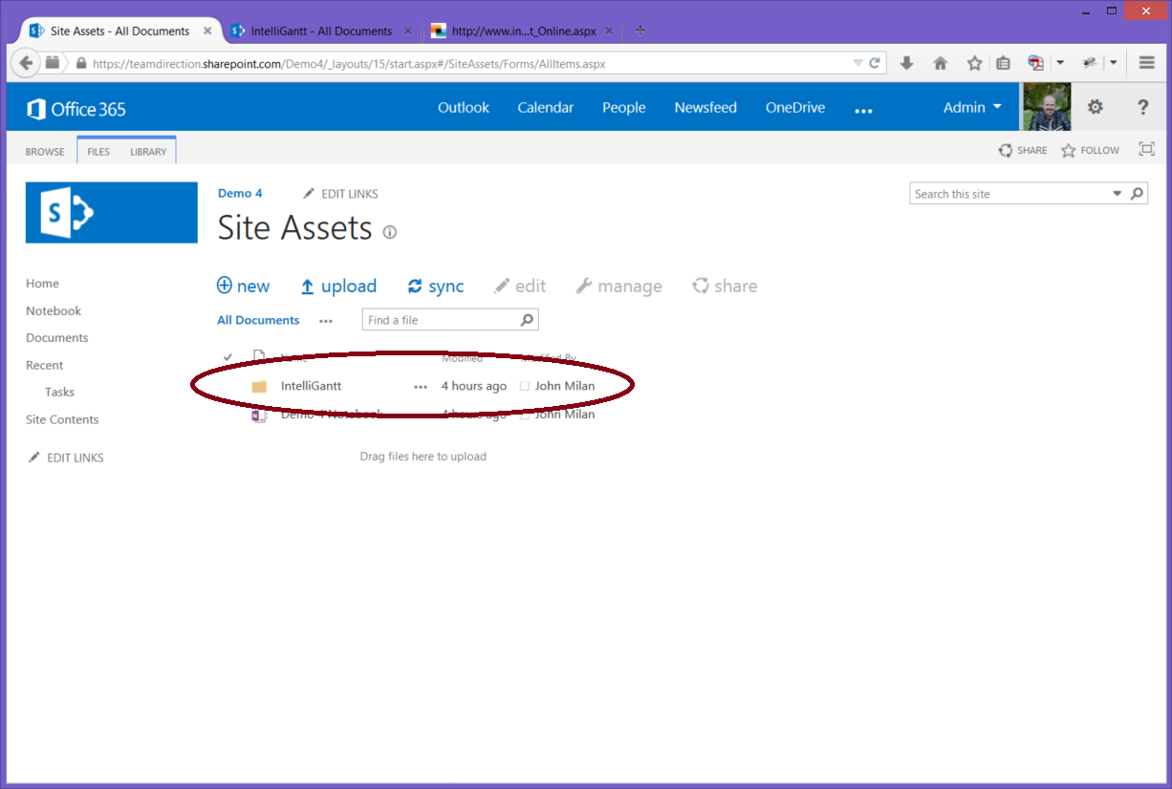Expand the Admin account dropdown
1172x789 pixels.
tap(972, 107)
